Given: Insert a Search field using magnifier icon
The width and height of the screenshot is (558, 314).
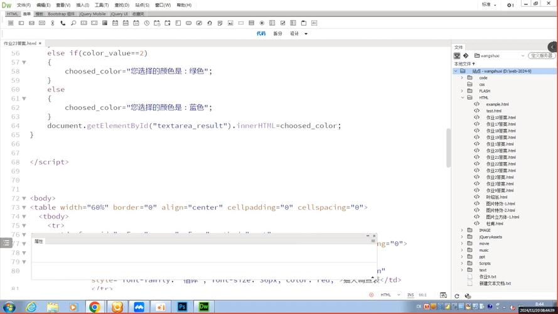Looking at the screenshot, I should (x=73, y=23).
